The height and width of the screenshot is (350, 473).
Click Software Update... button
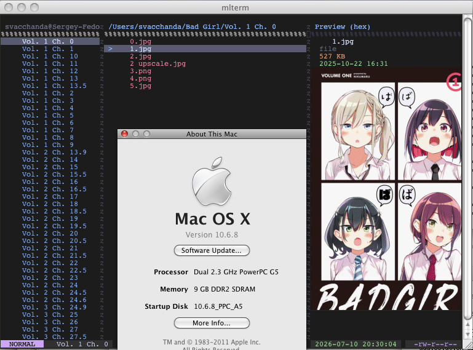212,250
